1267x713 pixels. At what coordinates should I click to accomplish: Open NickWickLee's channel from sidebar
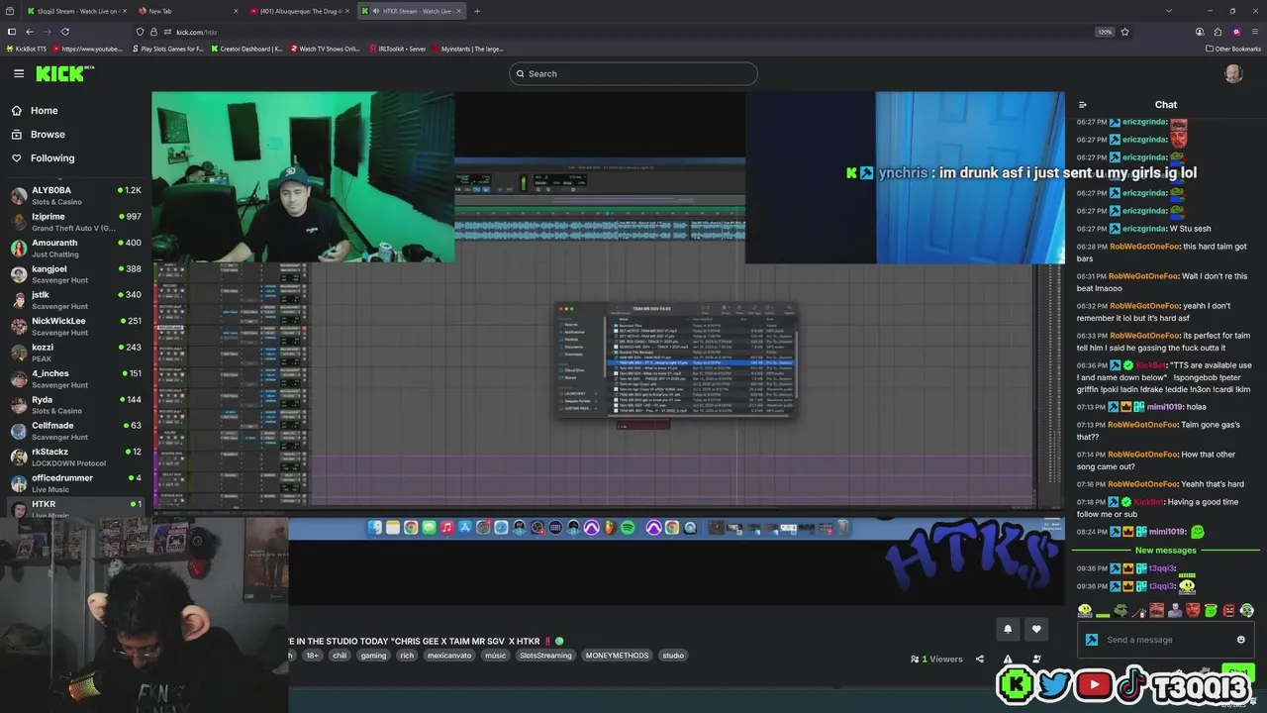76,326
